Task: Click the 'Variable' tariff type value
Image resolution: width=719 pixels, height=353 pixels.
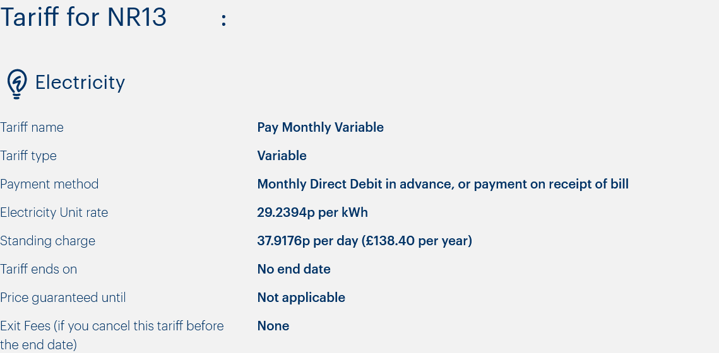Action: point(282,156)
